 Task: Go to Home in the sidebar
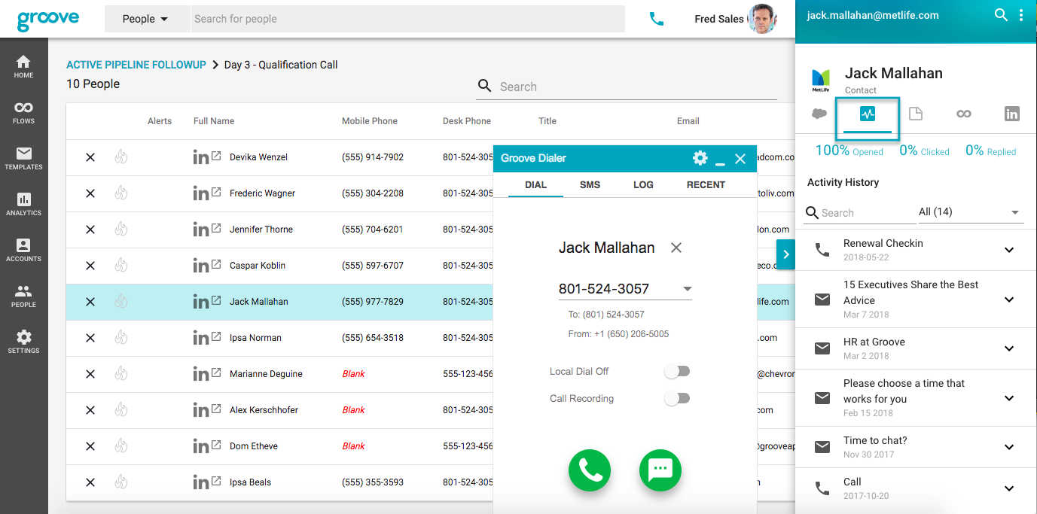23,66
